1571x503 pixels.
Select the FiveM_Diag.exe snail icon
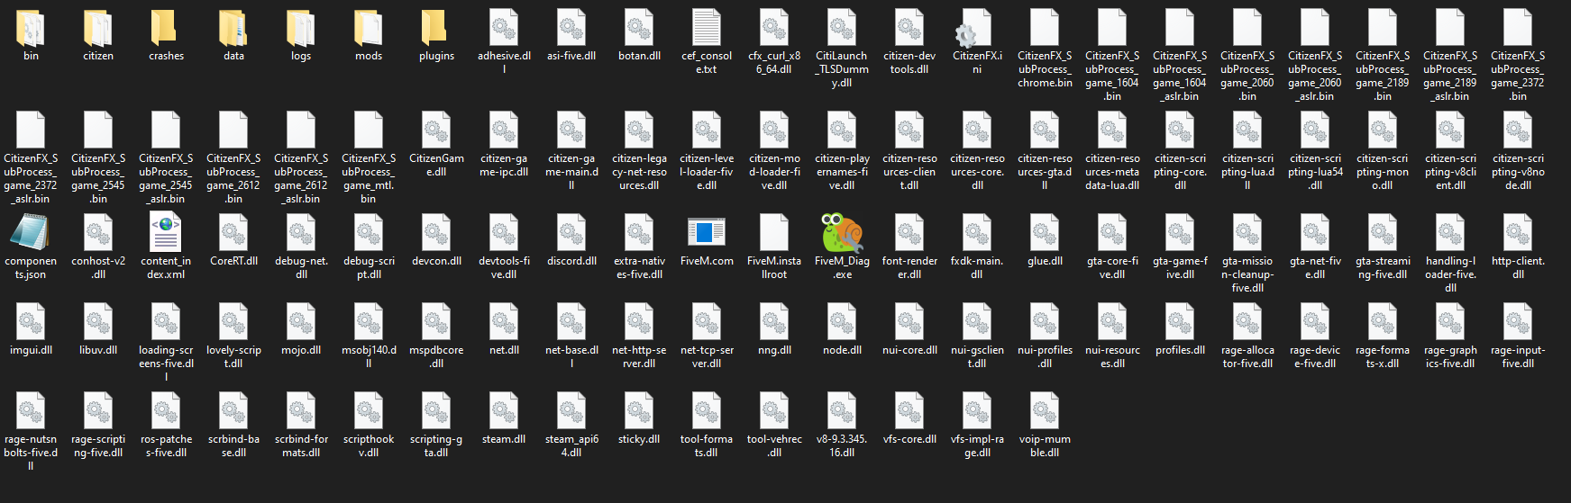(842, 233)
